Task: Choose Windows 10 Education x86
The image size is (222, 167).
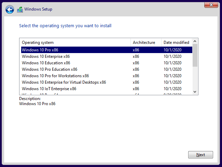Action: (46, 63)
